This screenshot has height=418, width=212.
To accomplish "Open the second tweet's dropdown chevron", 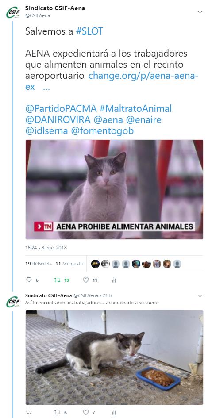I will 200,296.
